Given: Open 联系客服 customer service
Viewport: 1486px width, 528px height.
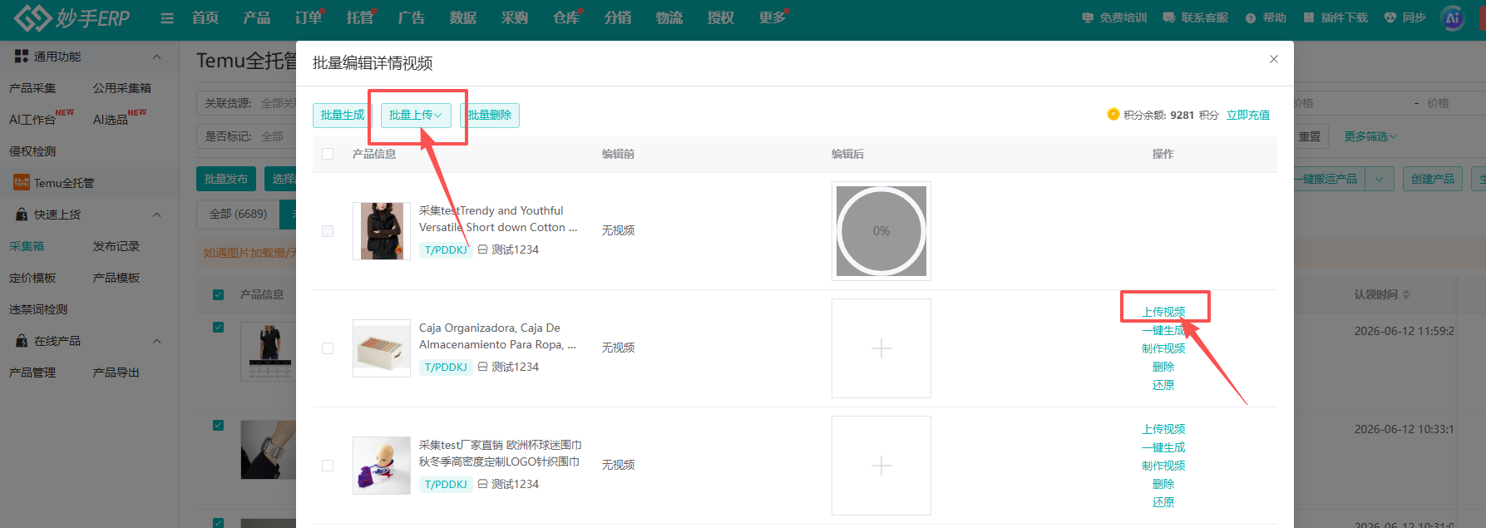Looking at the screenshot, I should tap(1195, 17).
